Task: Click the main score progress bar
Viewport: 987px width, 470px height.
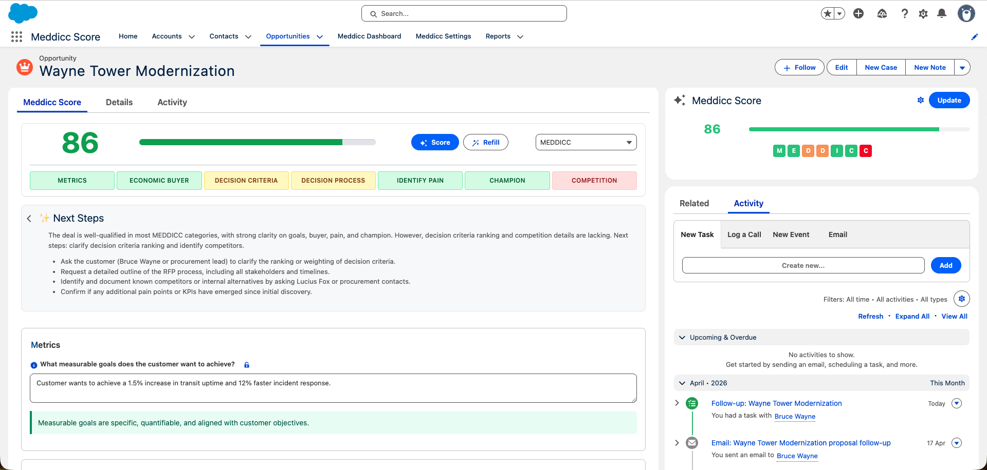Action: pos(257,142)
